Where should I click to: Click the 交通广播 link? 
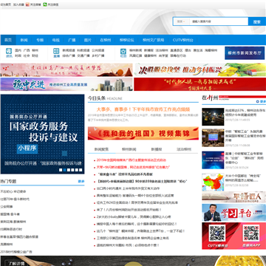pyautogui.click(x=83, y=56)
